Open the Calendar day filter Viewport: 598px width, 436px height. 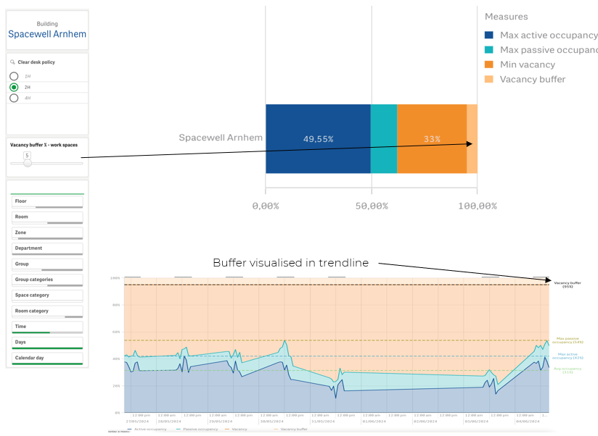[x=47, y=359]
